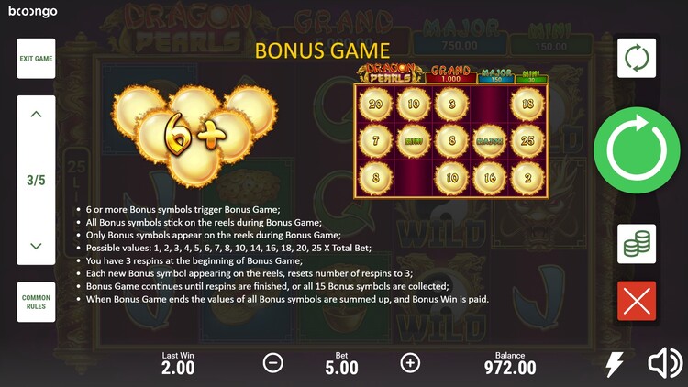Open autoplay with the circular arrows icon

[637, 58]
